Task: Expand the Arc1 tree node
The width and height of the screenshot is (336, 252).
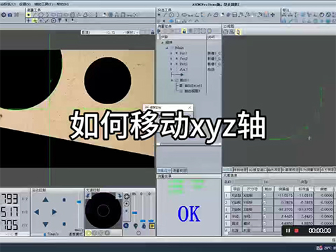Action: click(x=171, y=69)
